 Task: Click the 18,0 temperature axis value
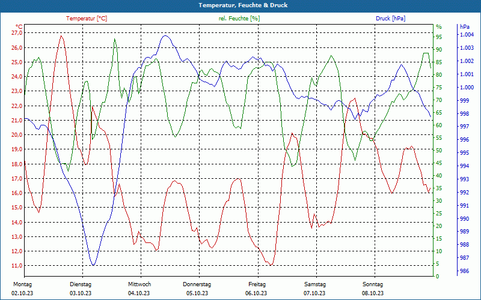(x=17, y=164)
